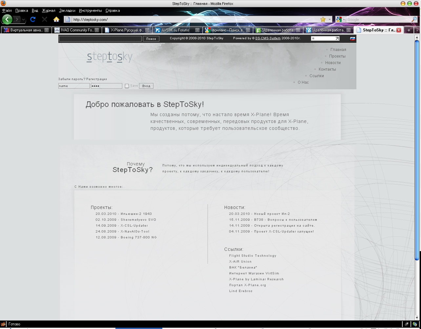The image size is (421, 329).
Task: Open the Правка menu
Action: click(x=22, y=10)
